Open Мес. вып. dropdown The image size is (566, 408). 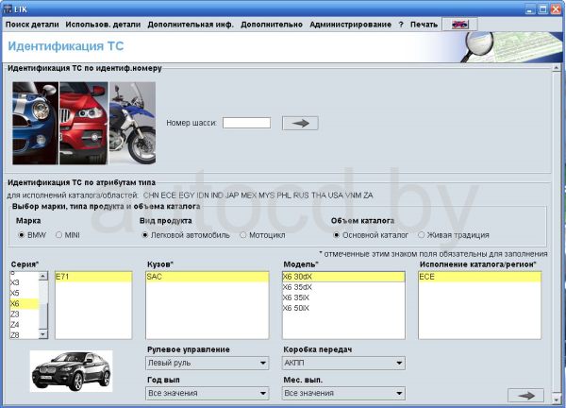[x=343, y=393]
